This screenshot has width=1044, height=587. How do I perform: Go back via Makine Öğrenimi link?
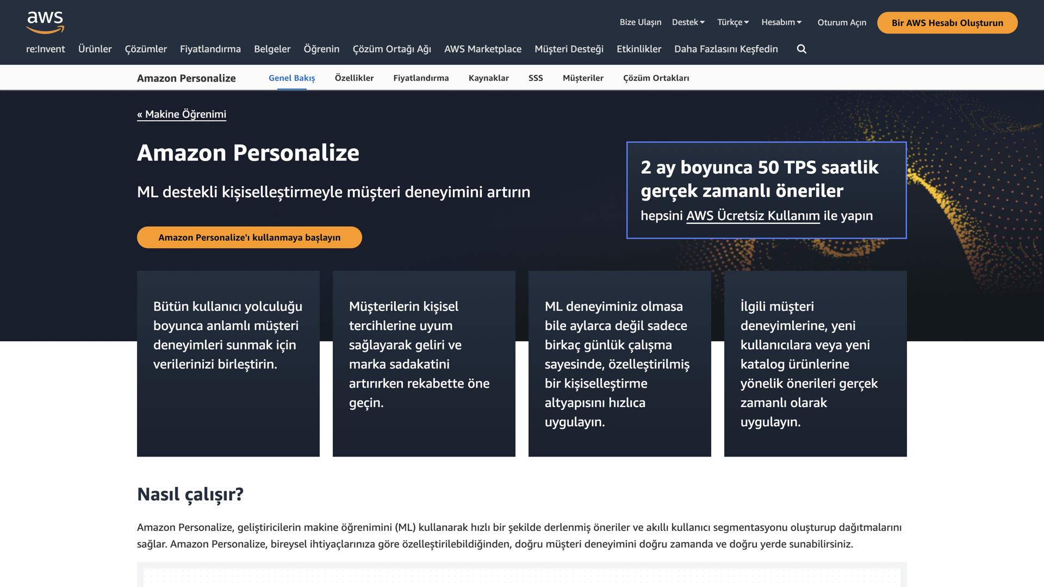pyautogui.click(x=182, y=114)
